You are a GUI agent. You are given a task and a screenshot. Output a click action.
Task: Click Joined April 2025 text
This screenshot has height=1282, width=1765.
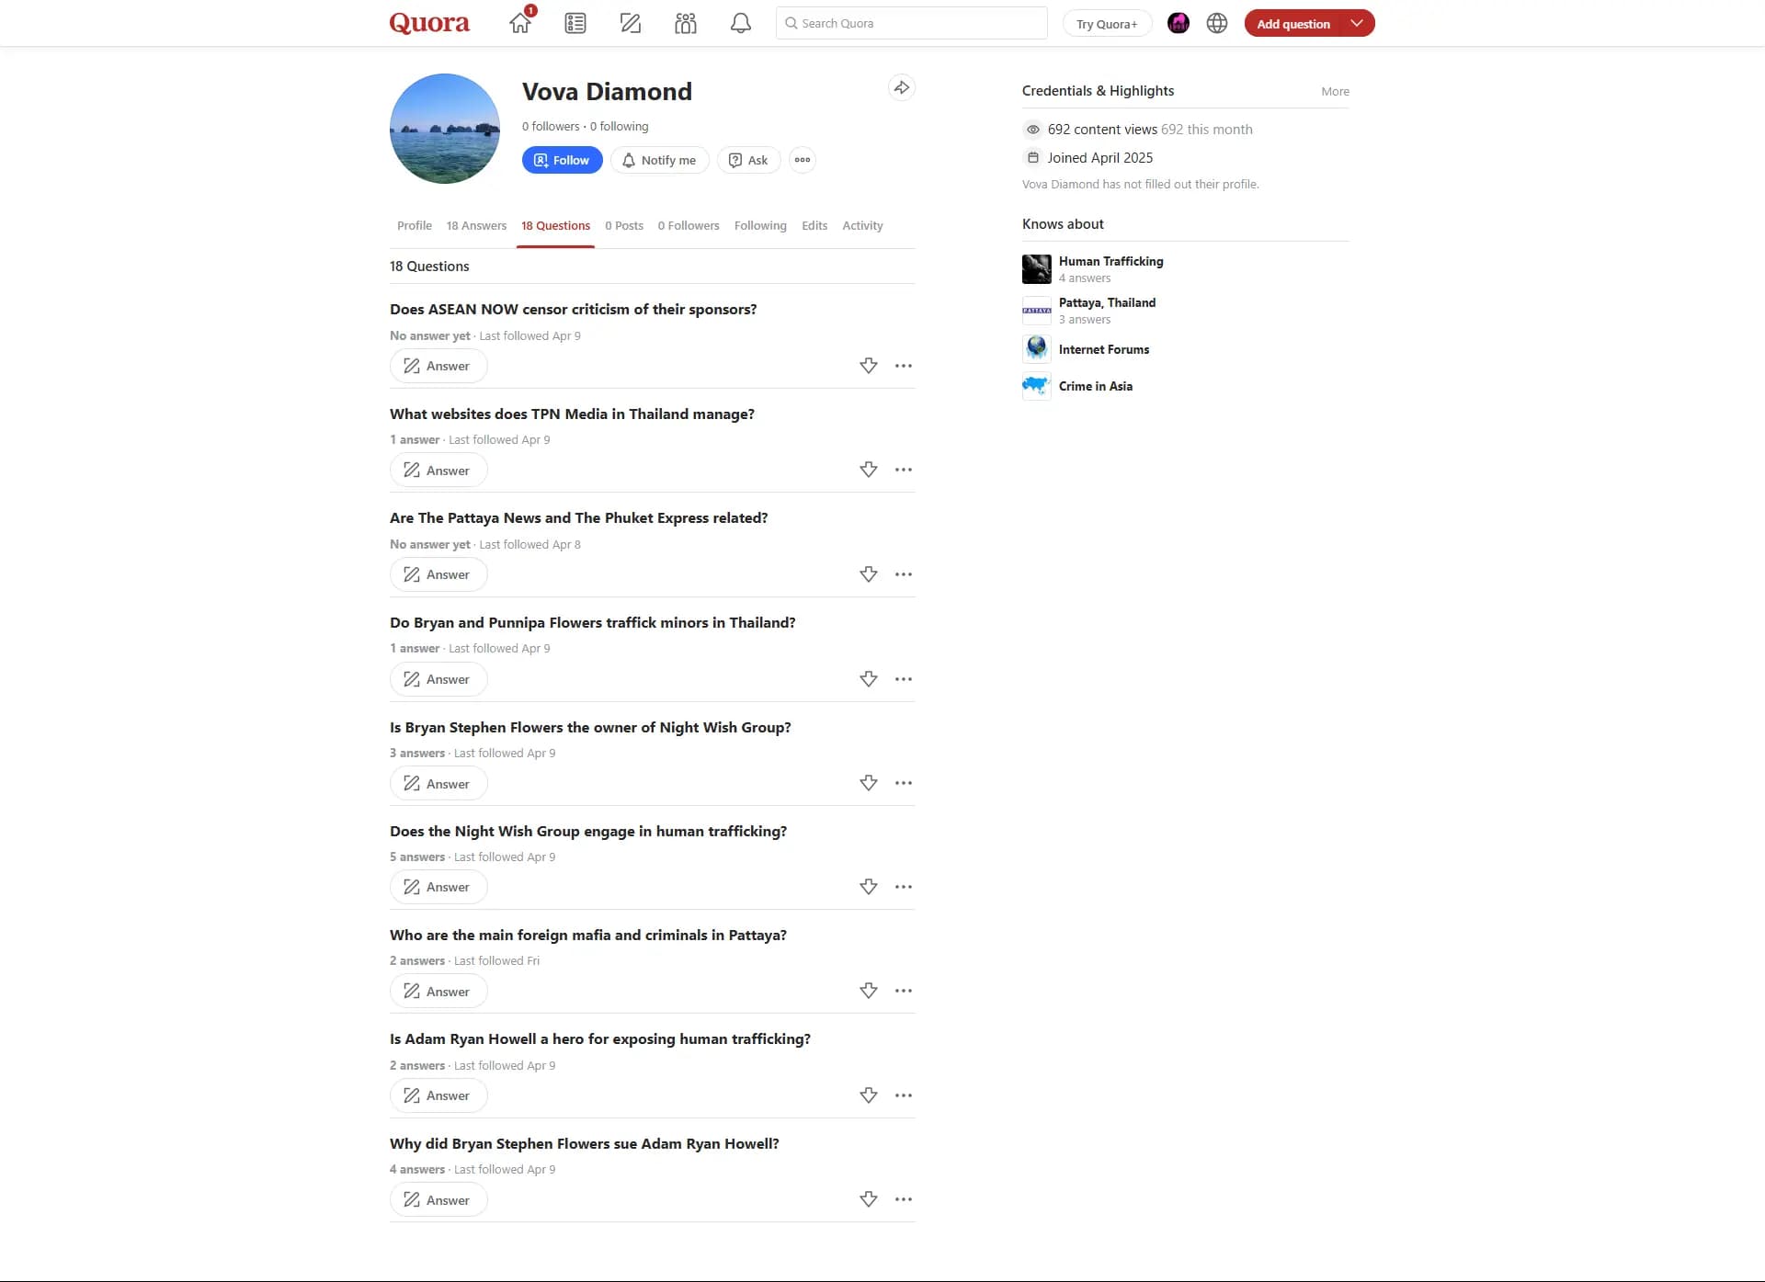tap(1099, 158)
